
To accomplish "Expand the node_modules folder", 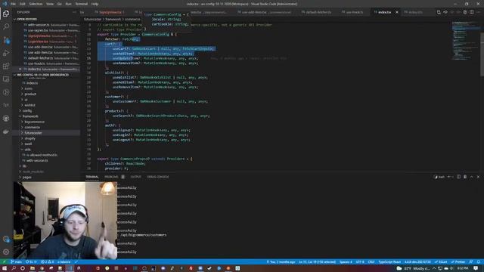I will [33, 172].
